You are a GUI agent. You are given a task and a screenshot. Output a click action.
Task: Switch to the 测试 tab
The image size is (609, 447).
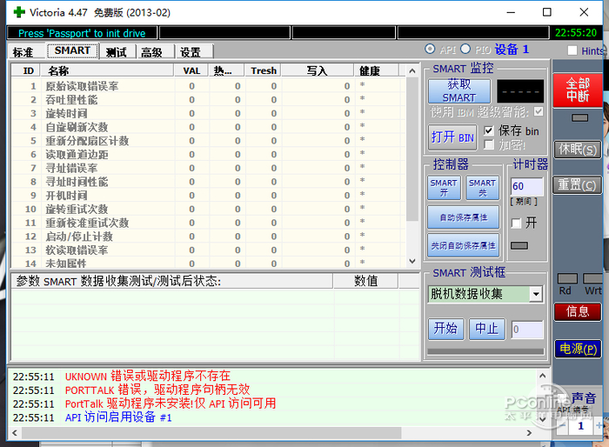click(117, 51)
